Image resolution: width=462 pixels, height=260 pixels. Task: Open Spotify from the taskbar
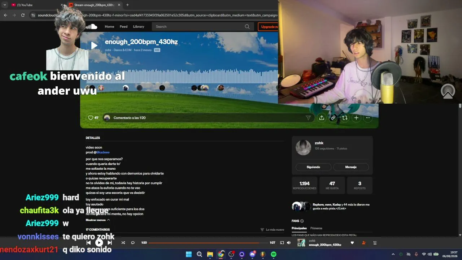tap(274, 254)
